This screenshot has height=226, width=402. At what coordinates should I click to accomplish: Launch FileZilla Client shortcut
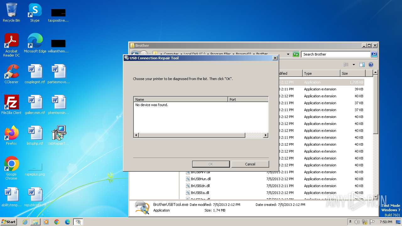[x=11, y=105]
